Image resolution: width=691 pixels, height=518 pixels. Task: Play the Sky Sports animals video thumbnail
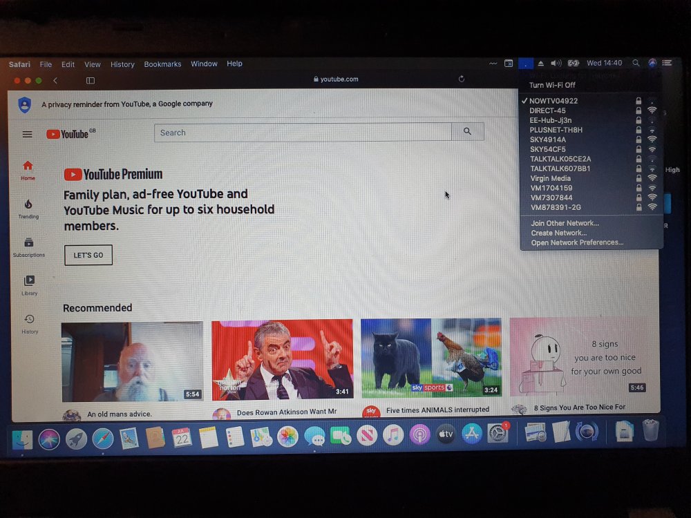point(431,358)
